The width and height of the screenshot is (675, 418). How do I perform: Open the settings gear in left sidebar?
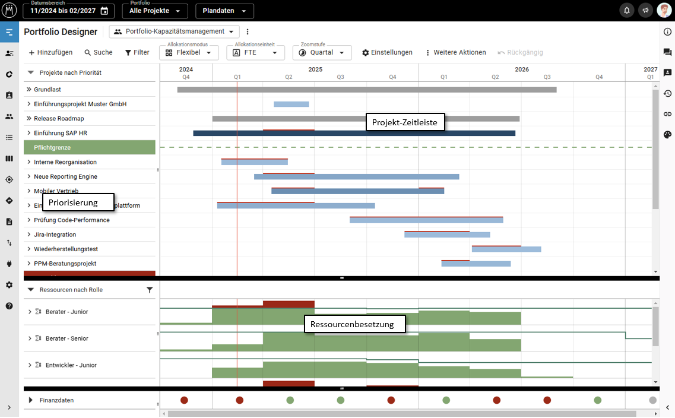(9, 285)
